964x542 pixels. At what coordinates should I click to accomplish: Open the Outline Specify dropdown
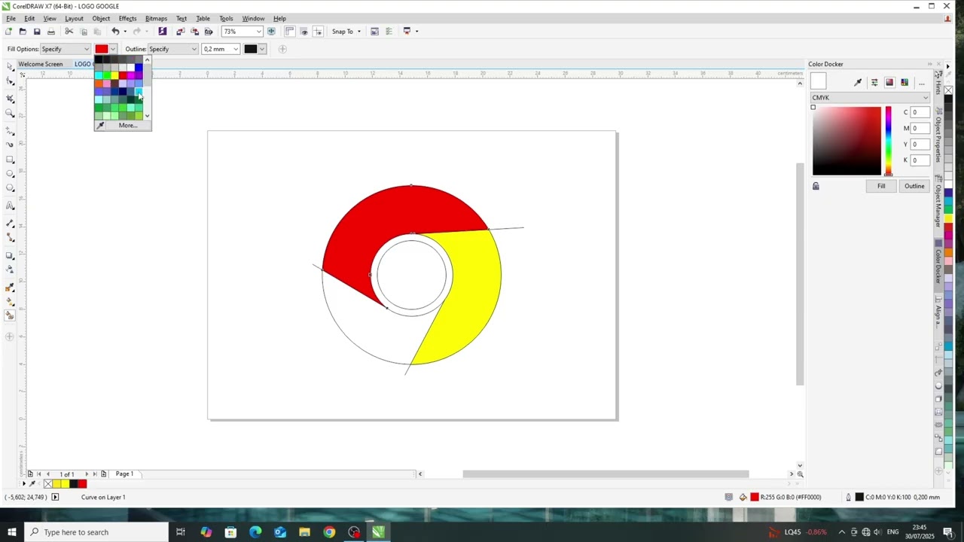point(194,49)
